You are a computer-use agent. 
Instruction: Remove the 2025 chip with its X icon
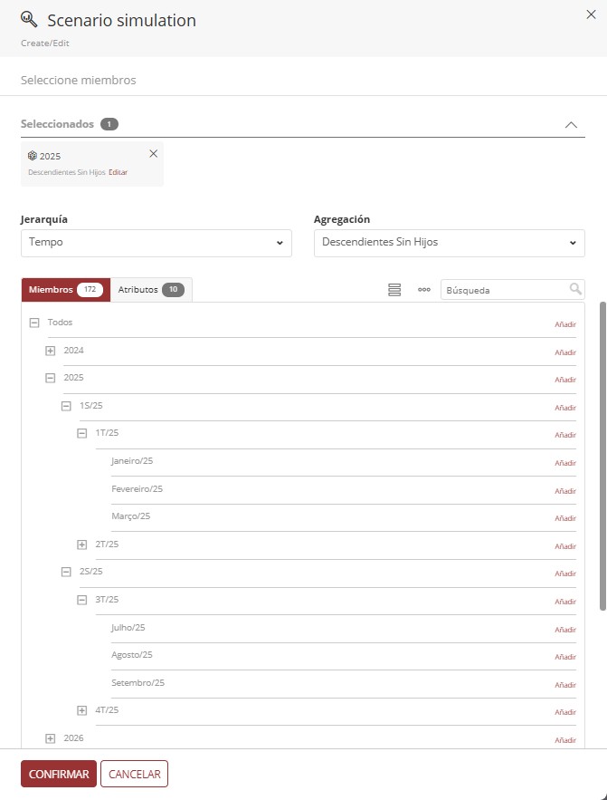click(154, 153)
